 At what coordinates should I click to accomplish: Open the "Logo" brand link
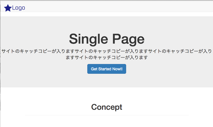[x=15, y=8]
